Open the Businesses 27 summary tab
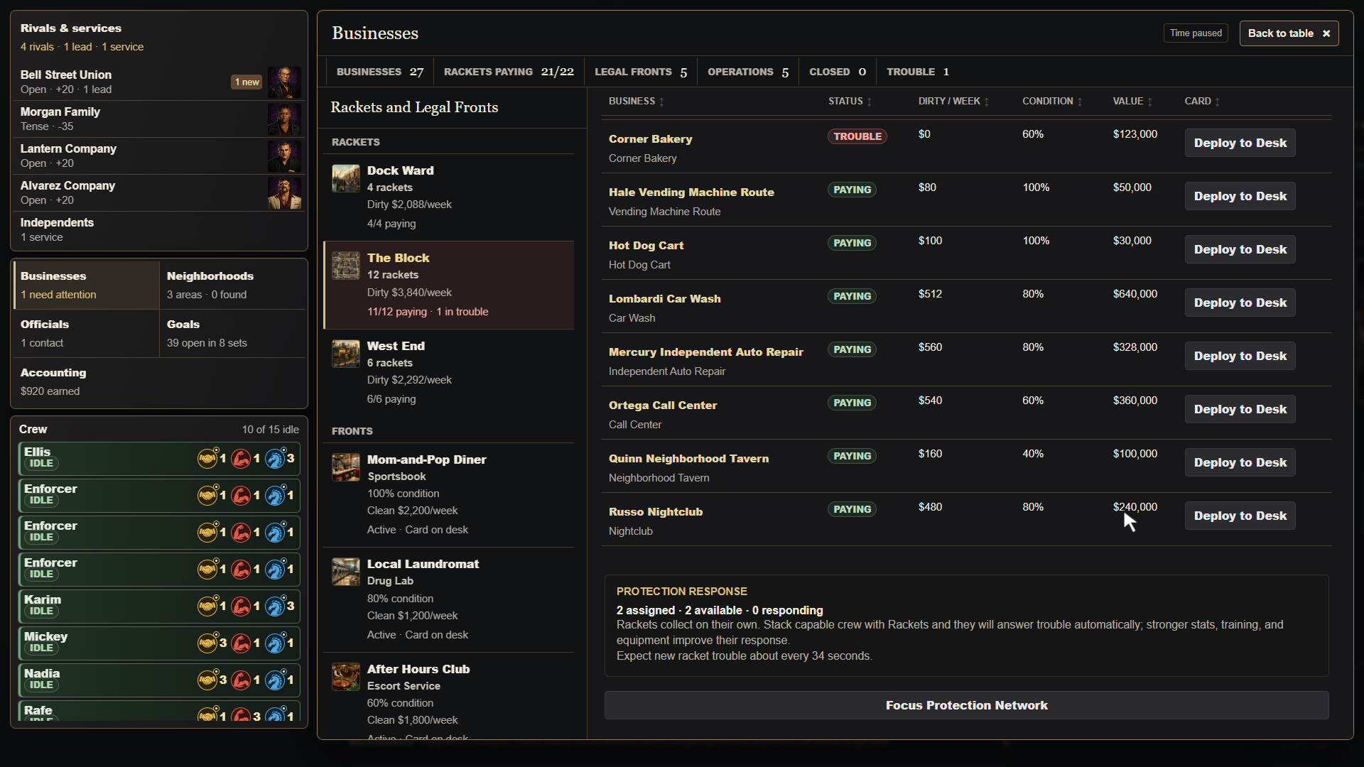Image resolution: width=1364 pixels, height=767 pixels. coord(379,72)
